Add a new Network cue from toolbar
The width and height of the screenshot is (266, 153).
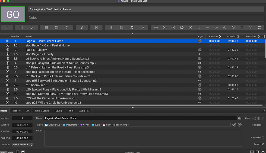point(111,27)
